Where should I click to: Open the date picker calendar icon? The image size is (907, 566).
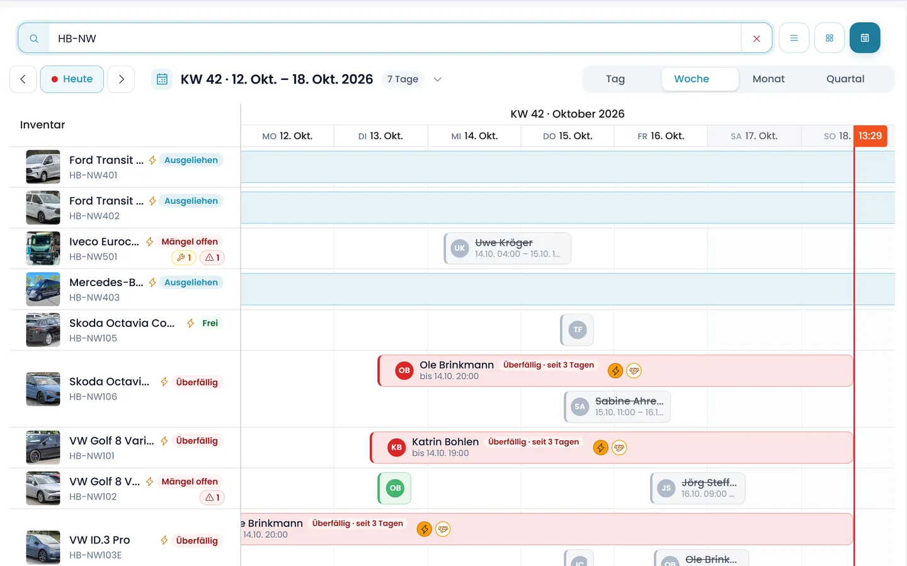pyautogui.click(x=162, y=79)
